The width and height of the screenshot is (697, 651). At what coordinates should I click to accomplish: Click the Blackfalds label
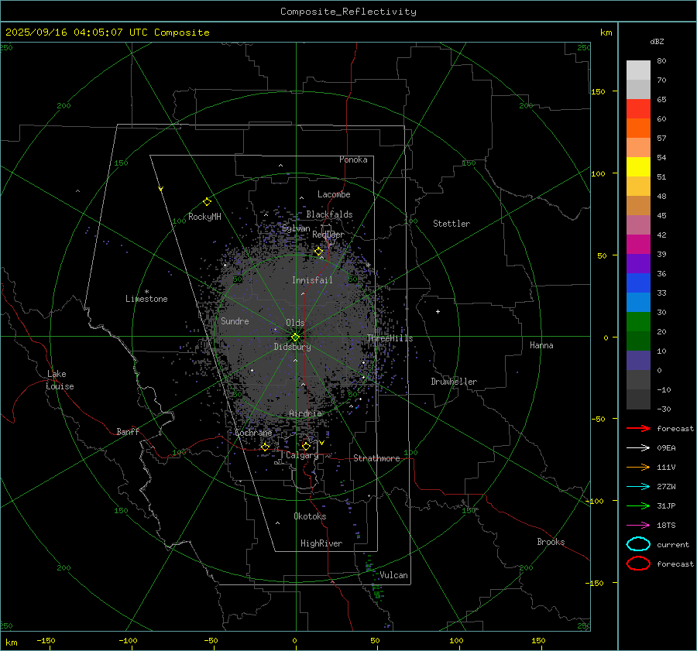(329, 214)
